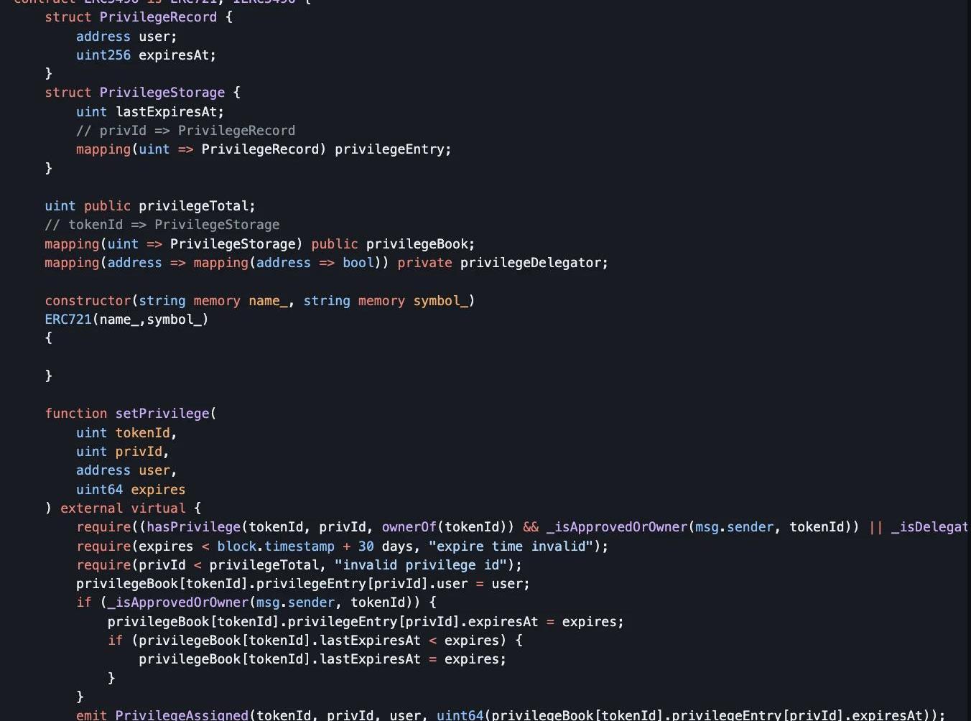This screenshot has height=721, width=971.
Task: Click the PrivilegeStorage struct declaration
Action: (142, 93)
